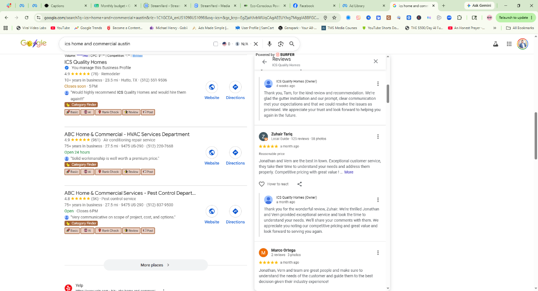Screen dimensions: 538x291
Task: Click the browser address bar
Action: coord(182,17)
